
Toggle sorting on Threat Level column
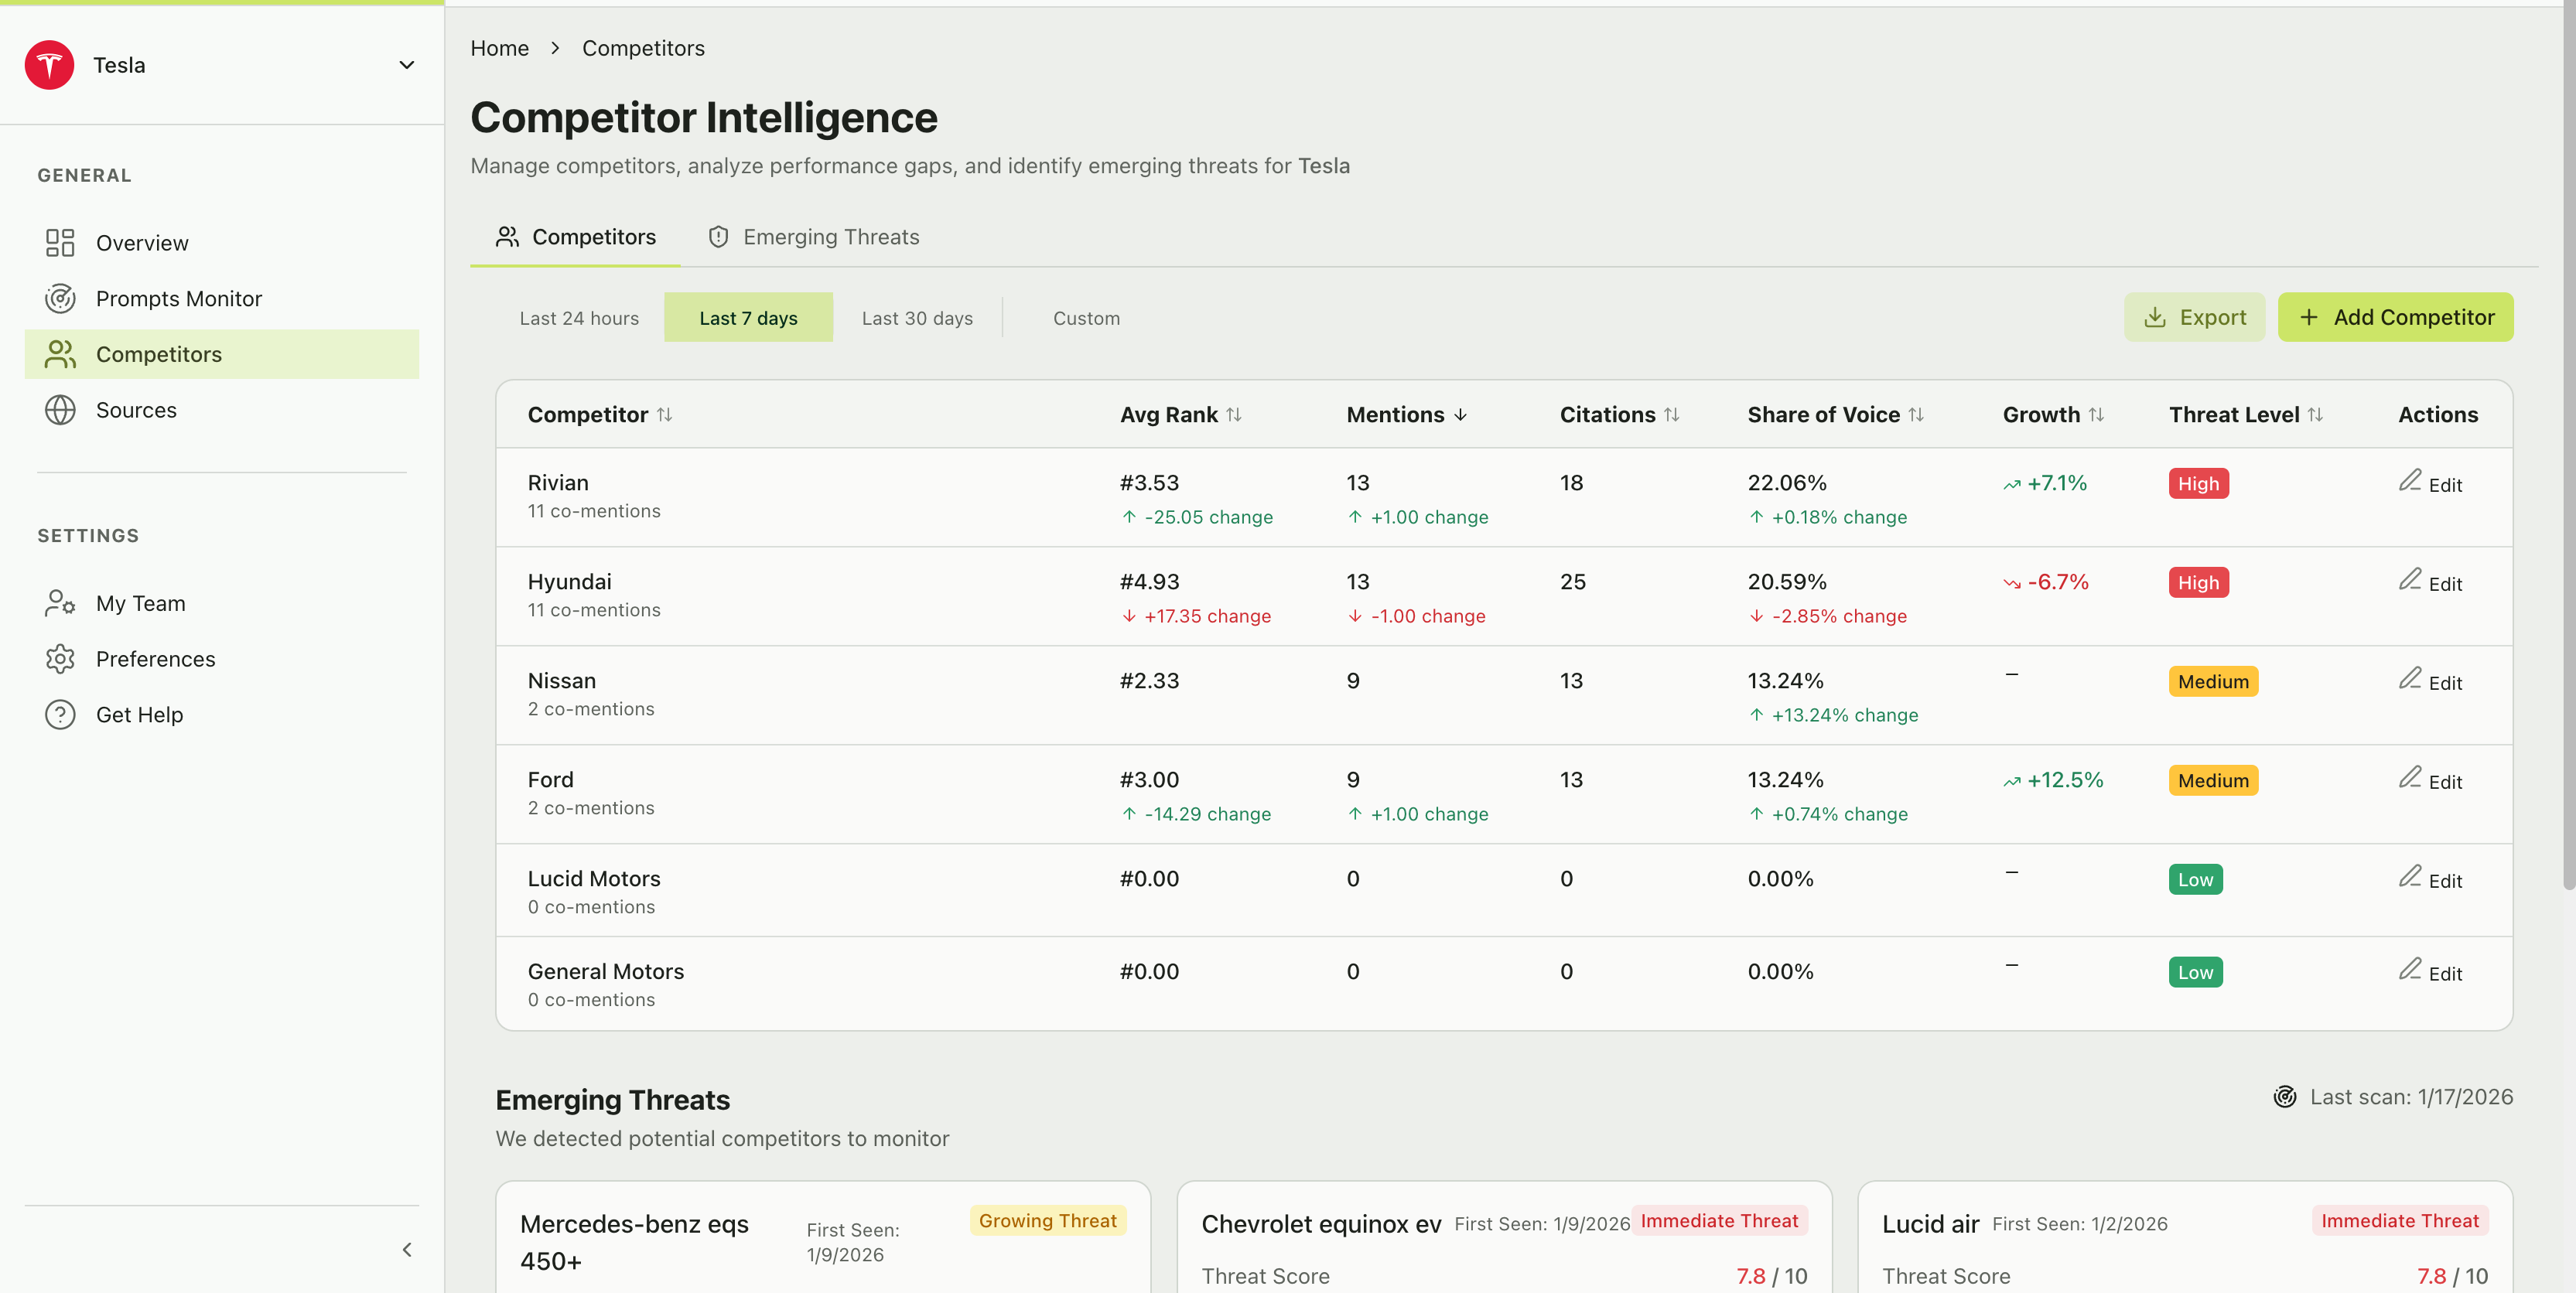coord(2318,414)
